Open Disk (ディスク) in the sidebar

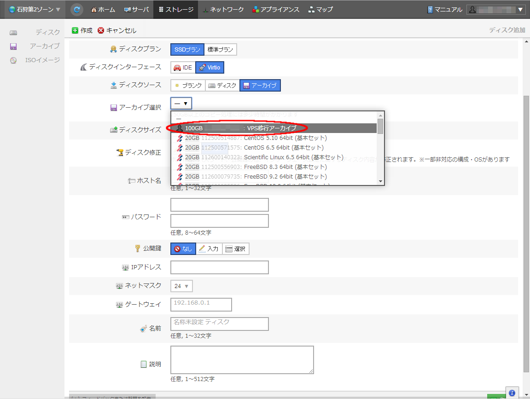click(x=47, y=32)
